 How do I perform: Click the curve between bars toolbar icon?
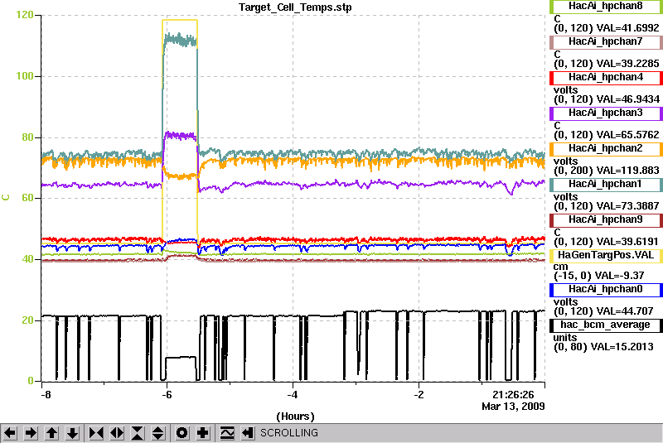coord(227,433)
